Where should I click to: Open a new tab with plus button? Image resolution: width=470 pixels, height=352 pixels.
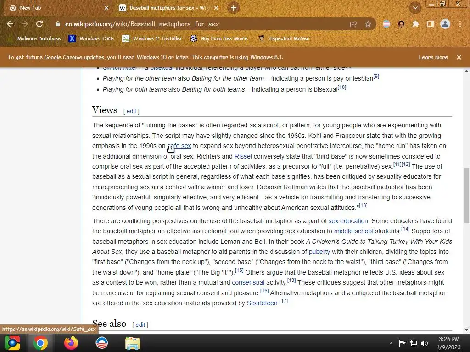[x=234, y=8]
